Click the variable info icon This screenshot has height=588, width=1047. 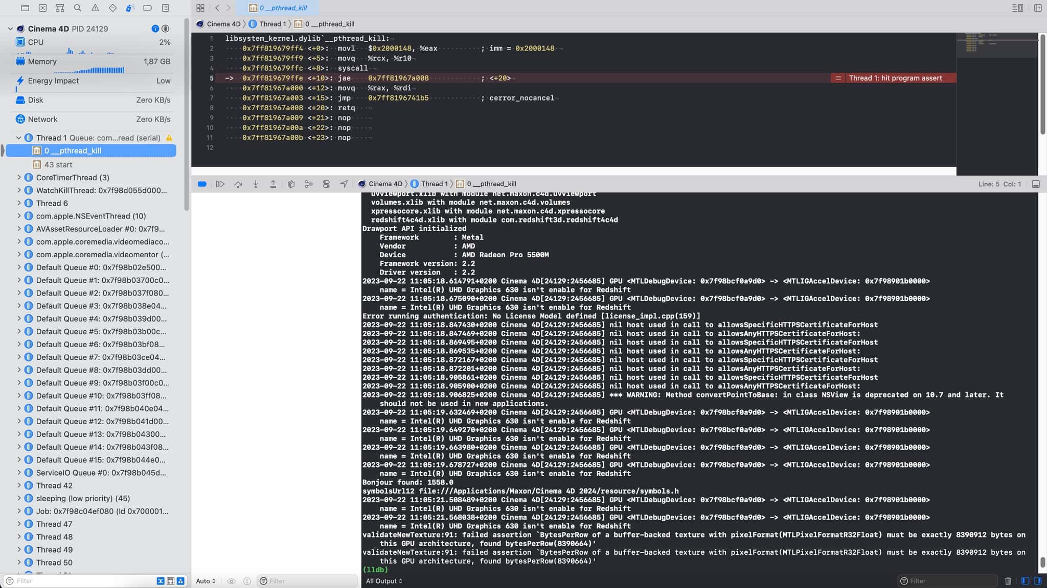click(247, 581)
